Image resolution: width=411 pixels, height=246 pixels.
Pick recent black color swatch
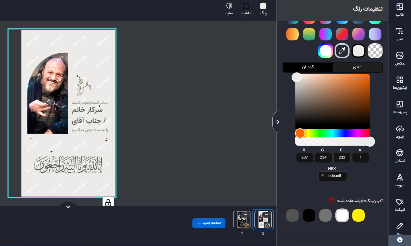pos(309,216)
